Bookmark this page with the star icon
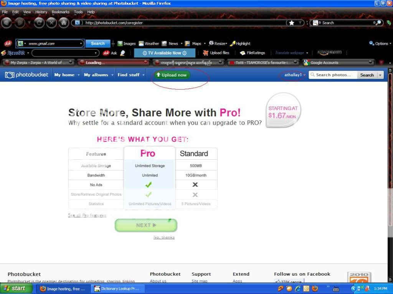 click(292, 23)
